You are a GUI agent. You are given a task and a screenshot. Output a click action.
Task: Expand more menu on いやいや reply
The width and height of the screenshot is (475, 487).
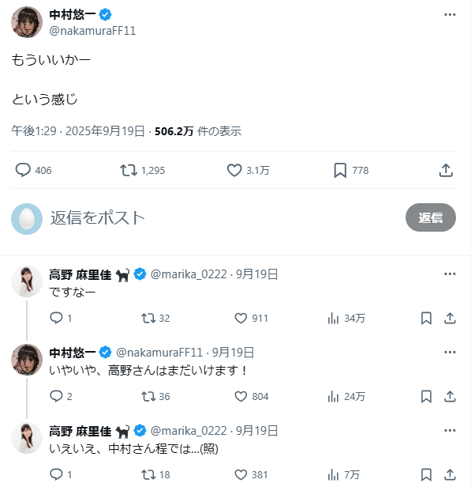pyautogui.click(x=450, y=353)
